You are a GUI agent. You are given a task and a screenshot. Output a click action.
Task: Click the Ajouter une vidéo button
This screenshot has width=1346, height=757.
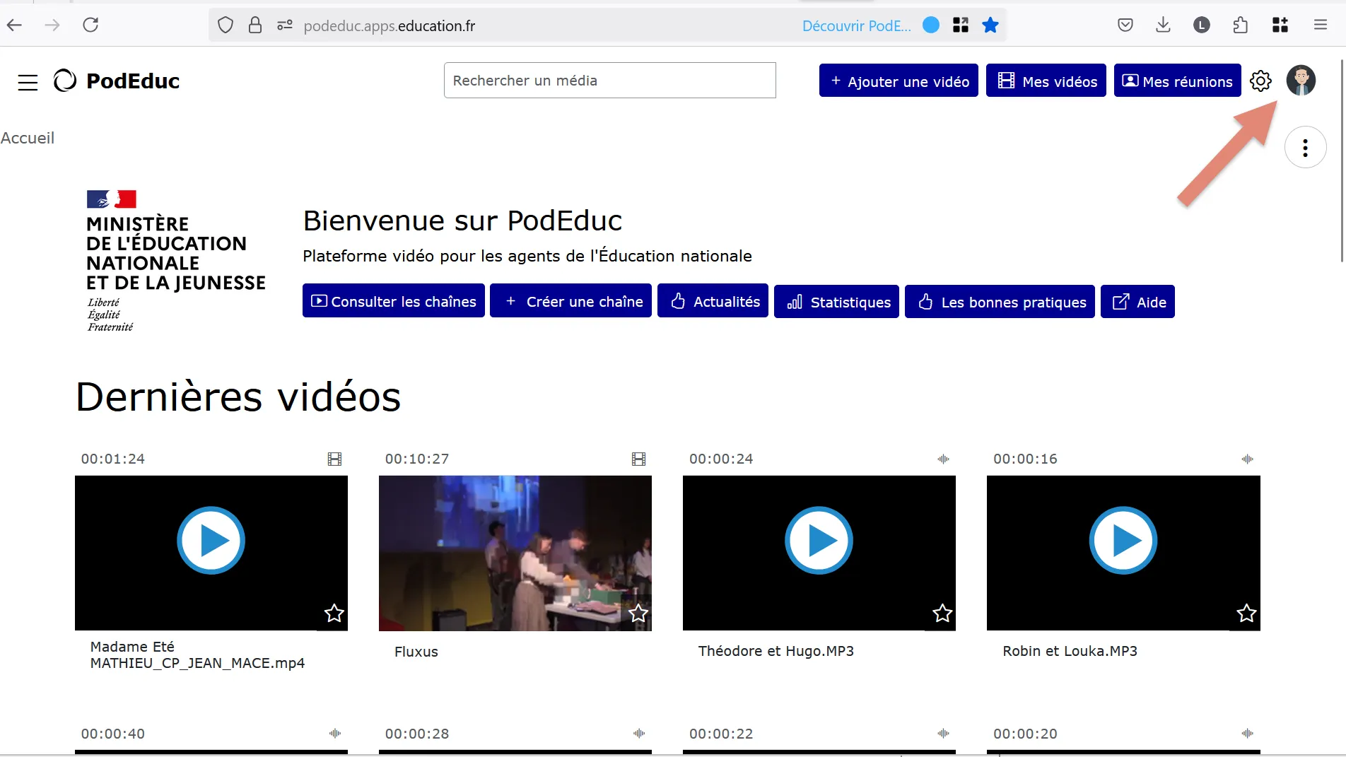pos(899,81)
